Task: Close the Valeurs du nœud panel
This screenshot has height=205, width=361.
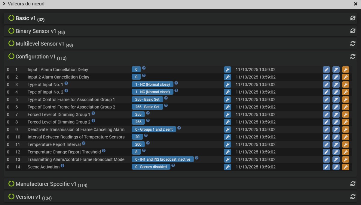Action: click(x=356, y=4)
